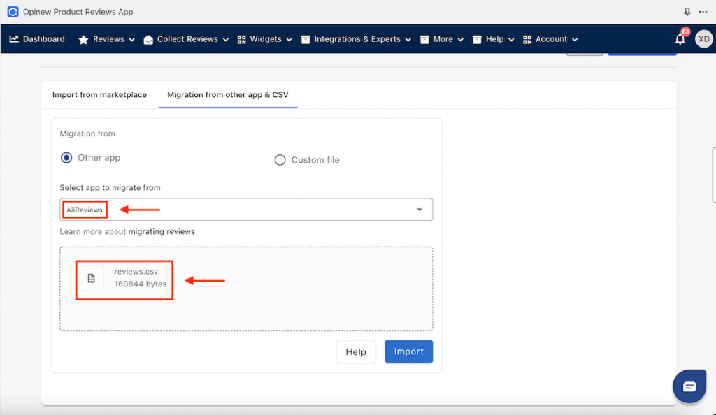Image resolution: width=716 pixels, height=415 pixels.
Task: Open the Account menu
Action: (551, 39)
